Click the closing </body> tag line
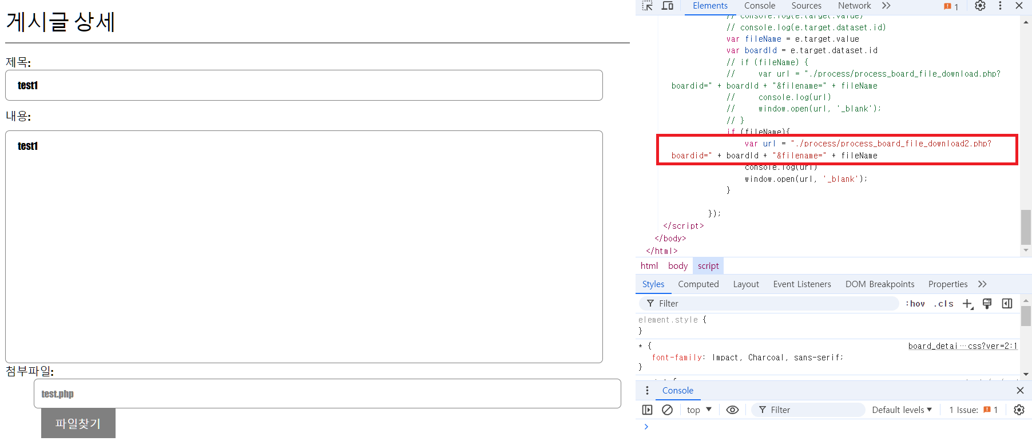Image resolution: width=1032 pixels, height=445 pixels. 670,239
